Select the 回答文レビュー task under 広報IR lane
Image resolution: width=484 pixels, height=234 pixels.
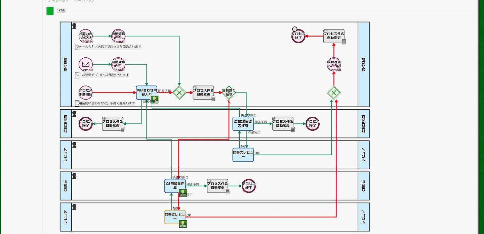(243, 155)
